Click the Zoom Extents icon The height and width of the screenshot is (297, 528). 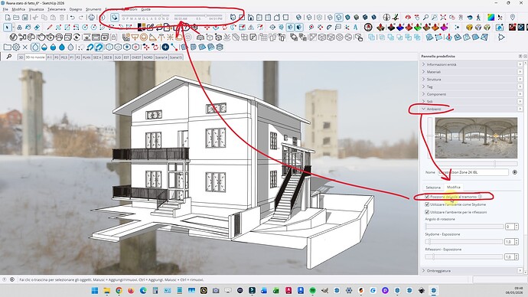pos(443,17)
